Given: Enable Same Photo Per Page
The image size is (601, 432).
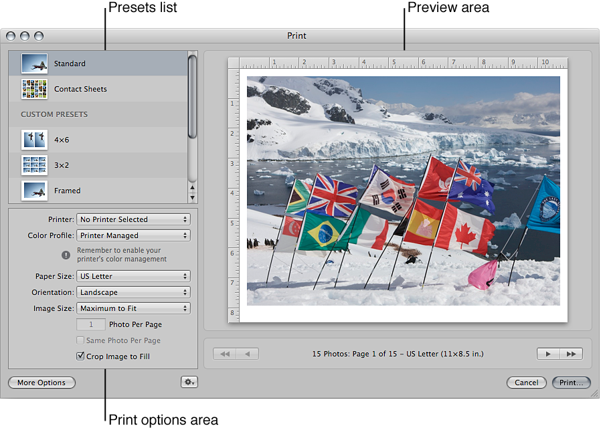Looking at the screenshot, I should 79,340.
